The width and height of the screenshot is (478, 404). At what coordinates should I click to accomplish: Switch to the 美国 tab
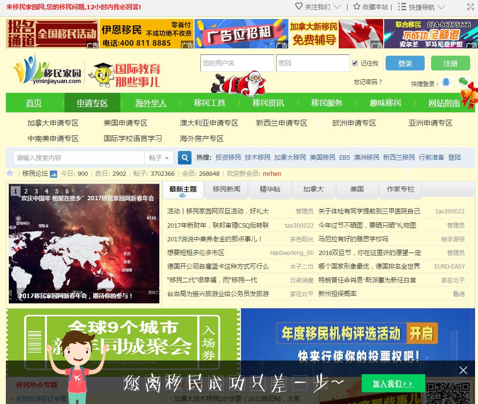point(357,190)
